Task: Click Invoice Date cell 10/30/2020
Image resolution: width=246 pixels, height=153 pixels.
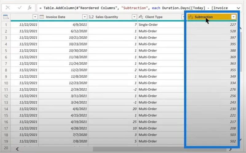Action: (63, 50)
